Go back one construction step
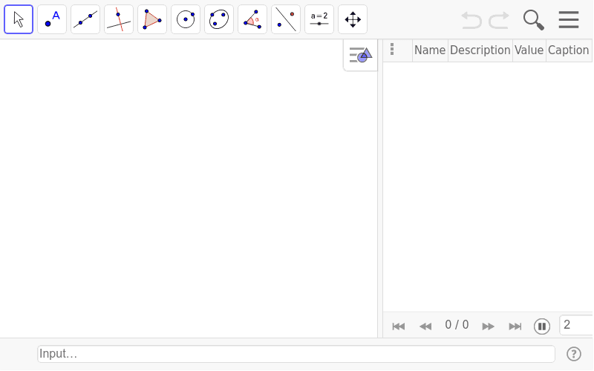Image resolution: width=594 pixels, height=371 pixels. (425, 326)
